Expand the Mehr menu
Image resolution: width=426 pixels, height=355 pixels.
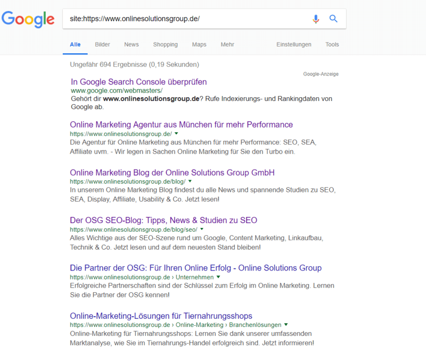pyautogui.click(x=227, y=45)
